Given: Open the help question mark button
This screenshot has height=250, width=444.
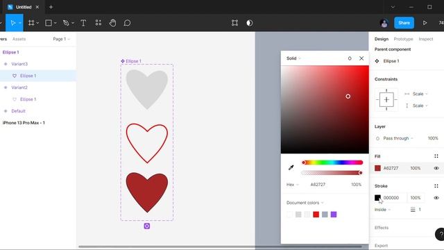Looking at the screenshot, I should pos(440,235).
